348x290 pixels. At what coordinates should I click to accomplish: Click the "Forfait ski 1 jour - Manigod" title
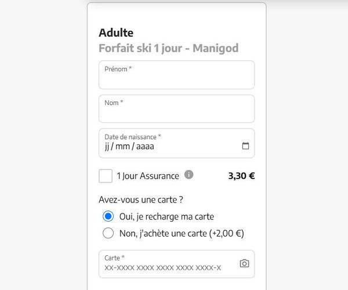[x=169, y=48]
